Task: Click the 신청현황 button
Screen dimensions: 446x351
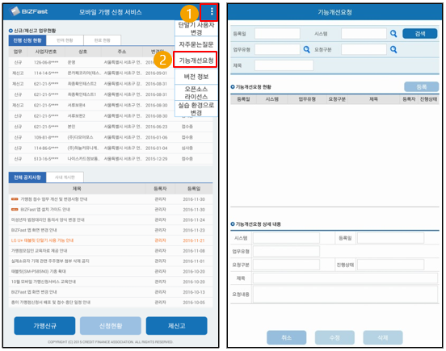Action: [x=111, y=326]
